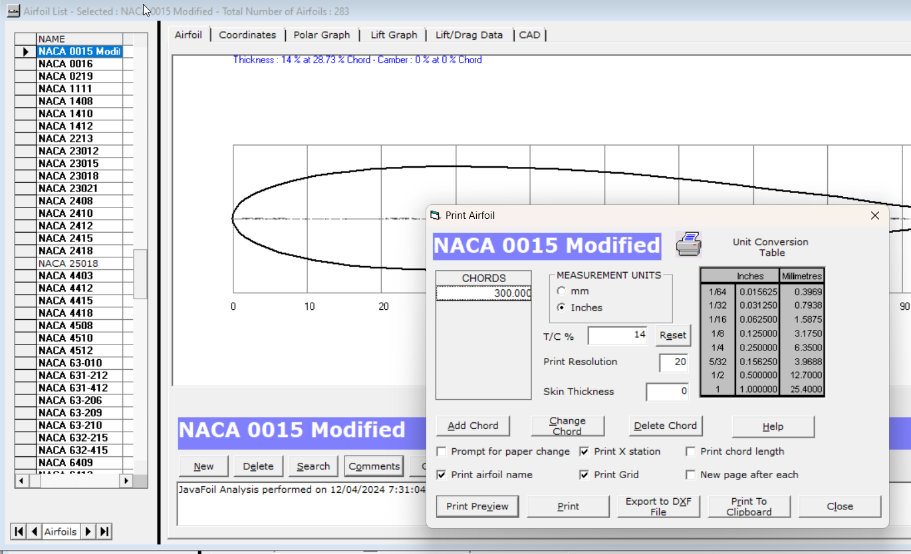
Task: Select NACA 1111 in airfoil list
Action: pos(79,88)
